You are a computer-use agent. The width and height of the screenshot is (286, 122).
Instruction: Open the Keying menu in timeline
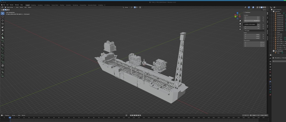[14, 115]
